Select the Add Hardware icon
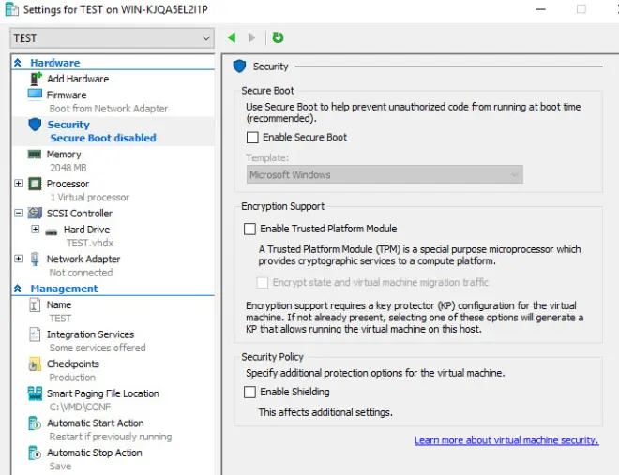Image resolution: width=619 pixels, height=475 pixels. 36,79
